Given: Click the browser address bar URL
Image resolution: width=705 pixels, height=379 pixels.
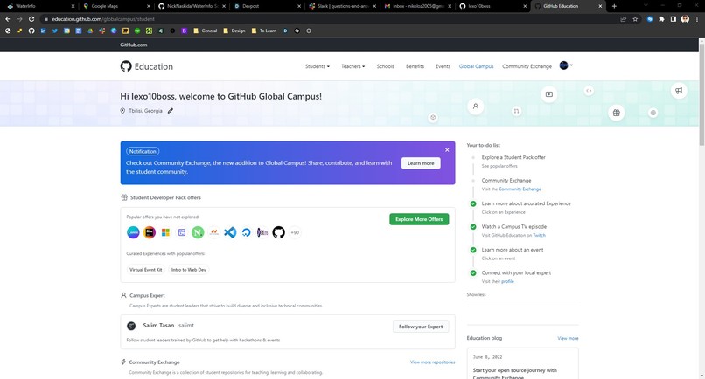Looking at the screenshot, I should (x=103, y=19).
